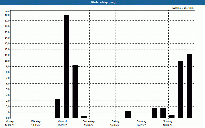Screen dimensions: 205x128
Task: Click the 'Dienstag' day label
Action: click(x=36, y=121)
